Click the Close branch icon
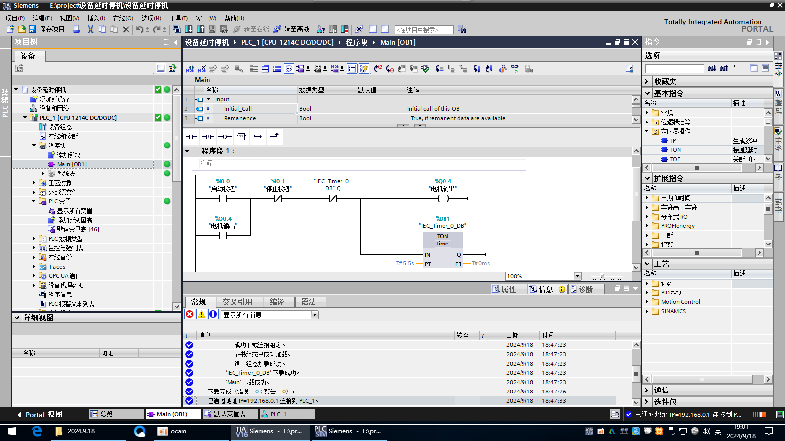 click(274, 136)
